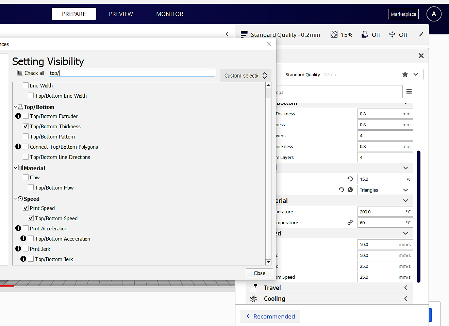
Task: Click info icon beside Top/Bottom Jerk
Action: tap(23, 259)
